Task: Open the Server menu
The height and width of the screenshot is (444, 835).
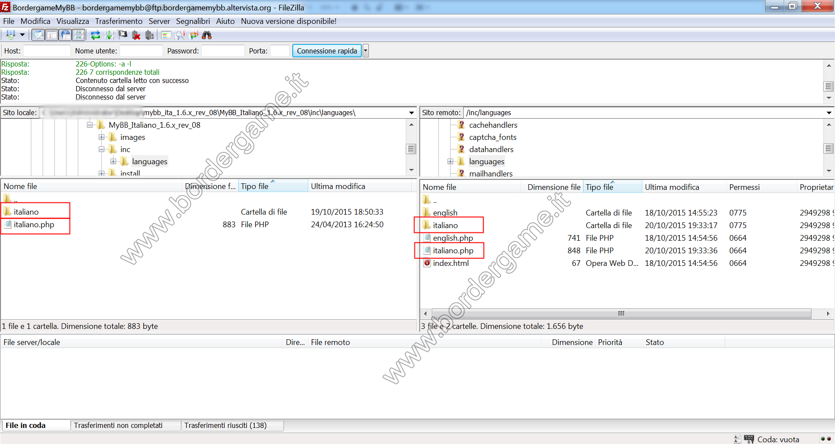Action: point(159,21)
